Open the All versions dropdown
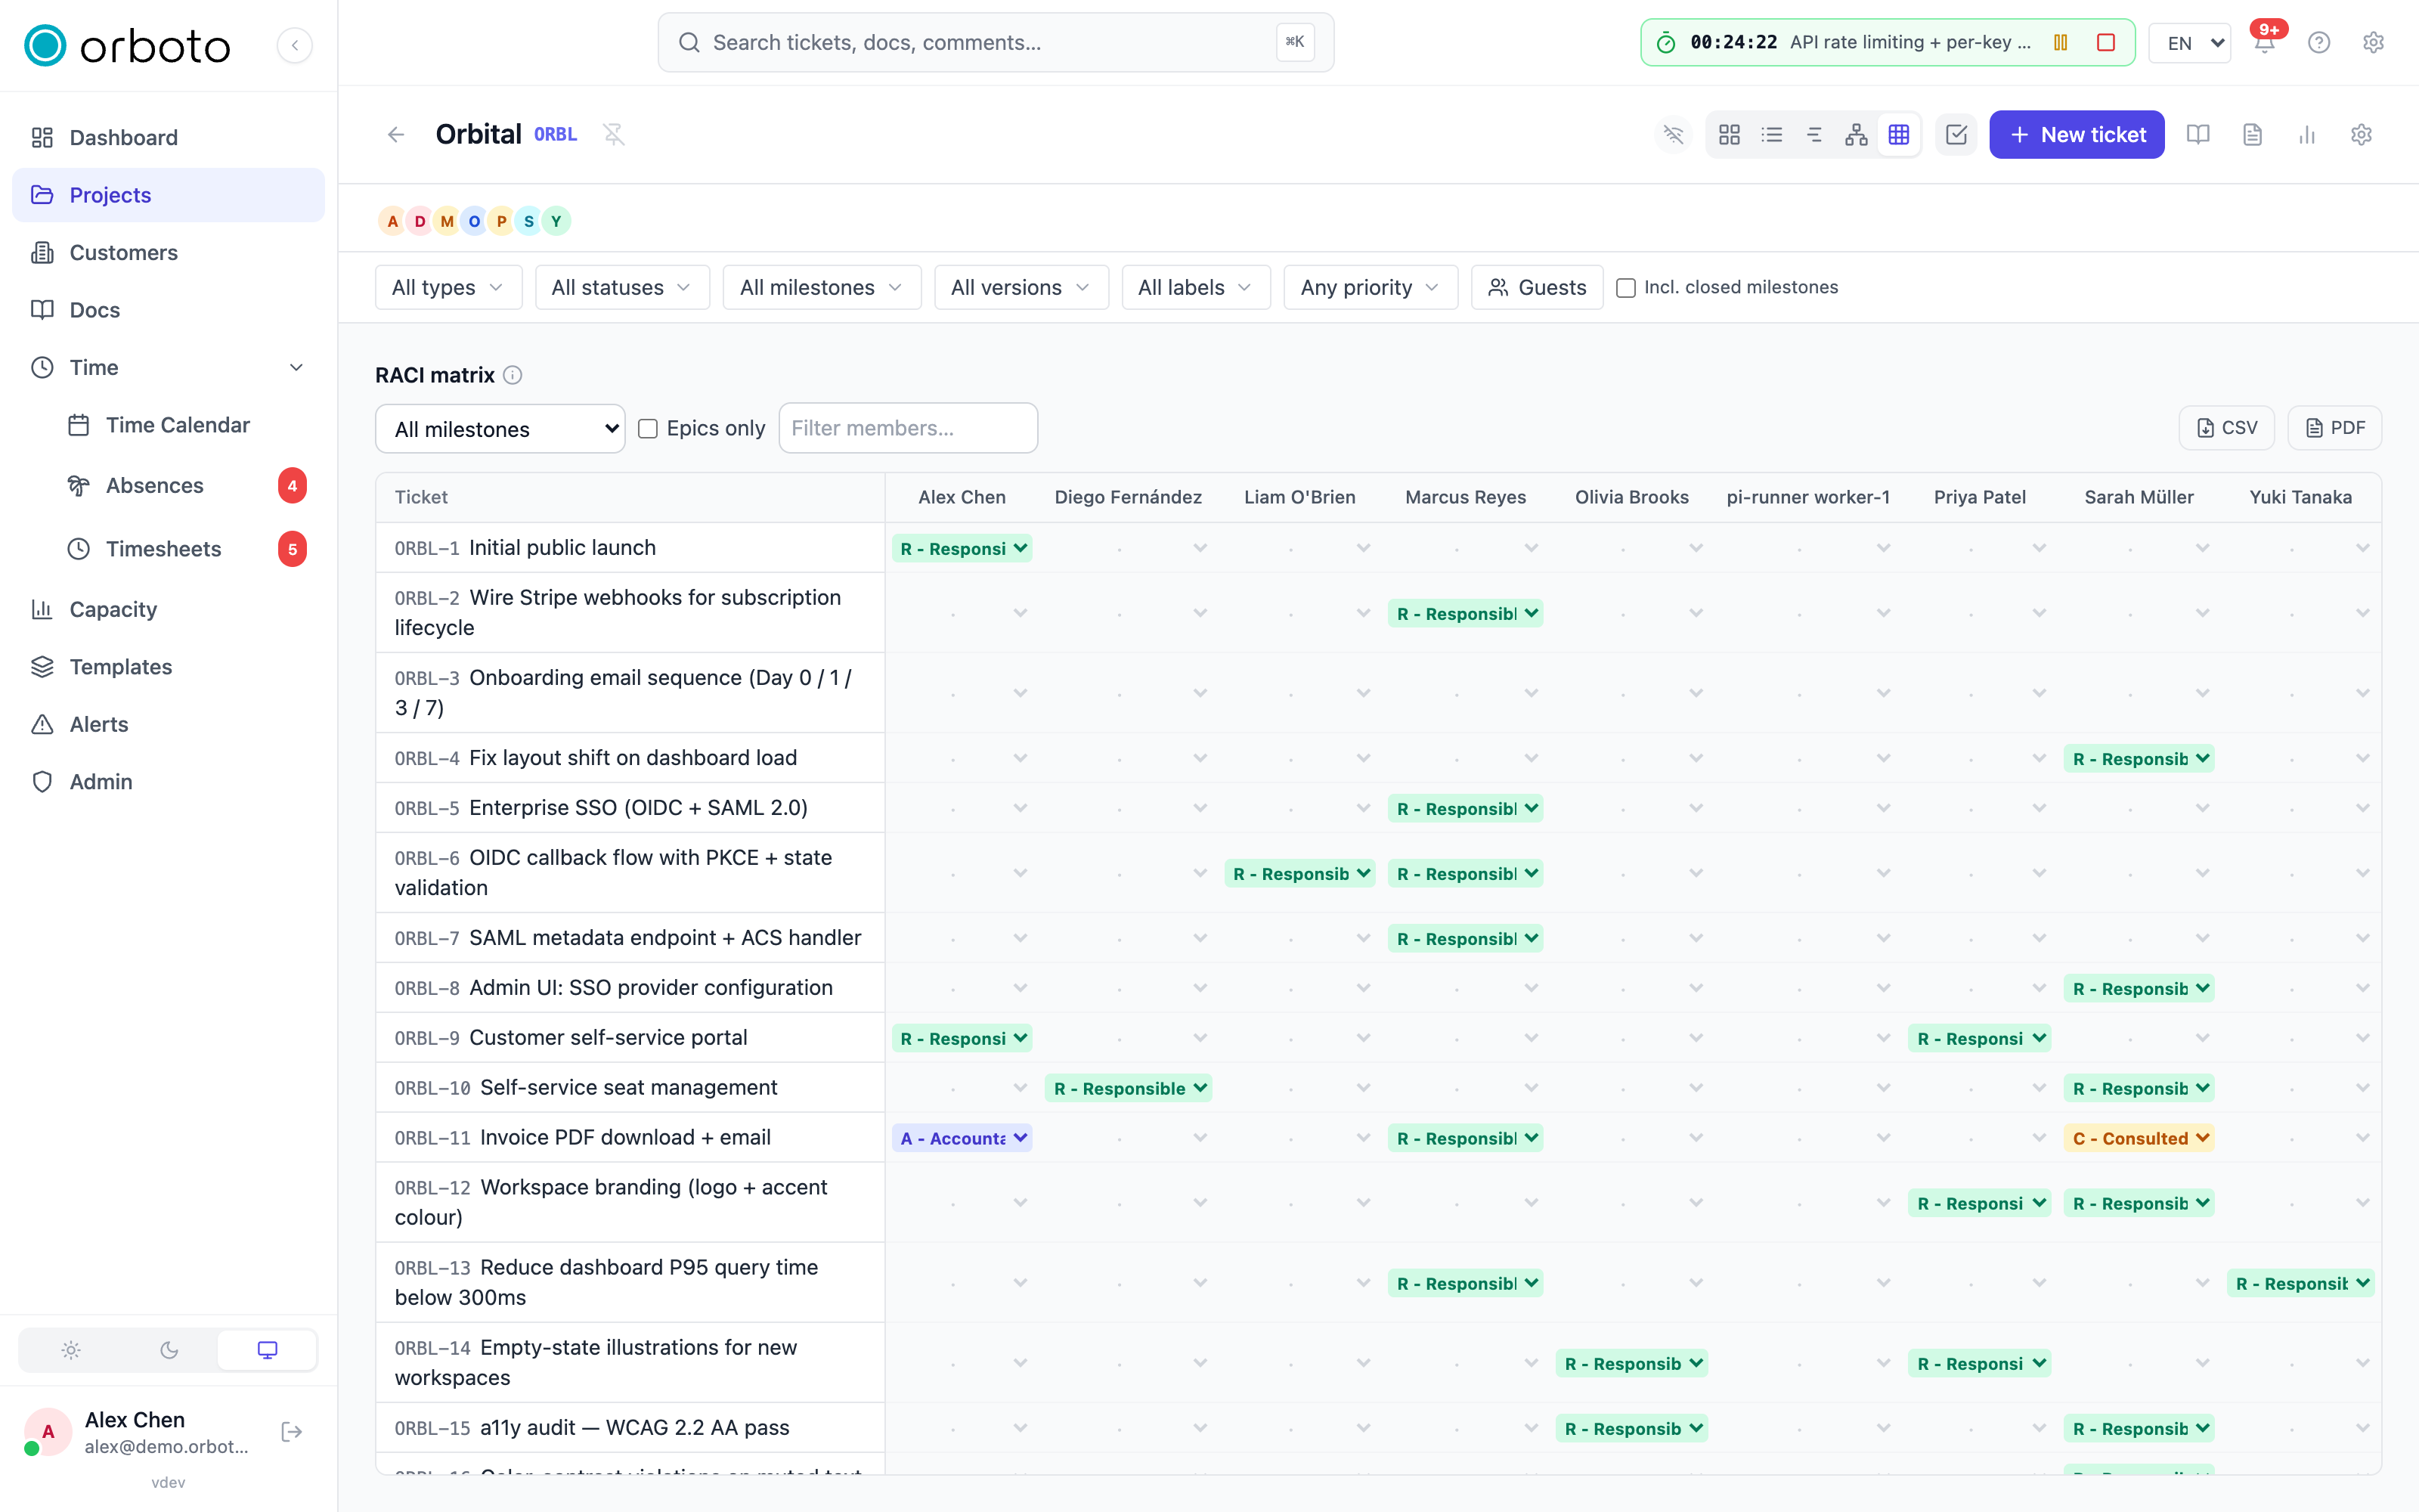 (x=1021, y=287)
